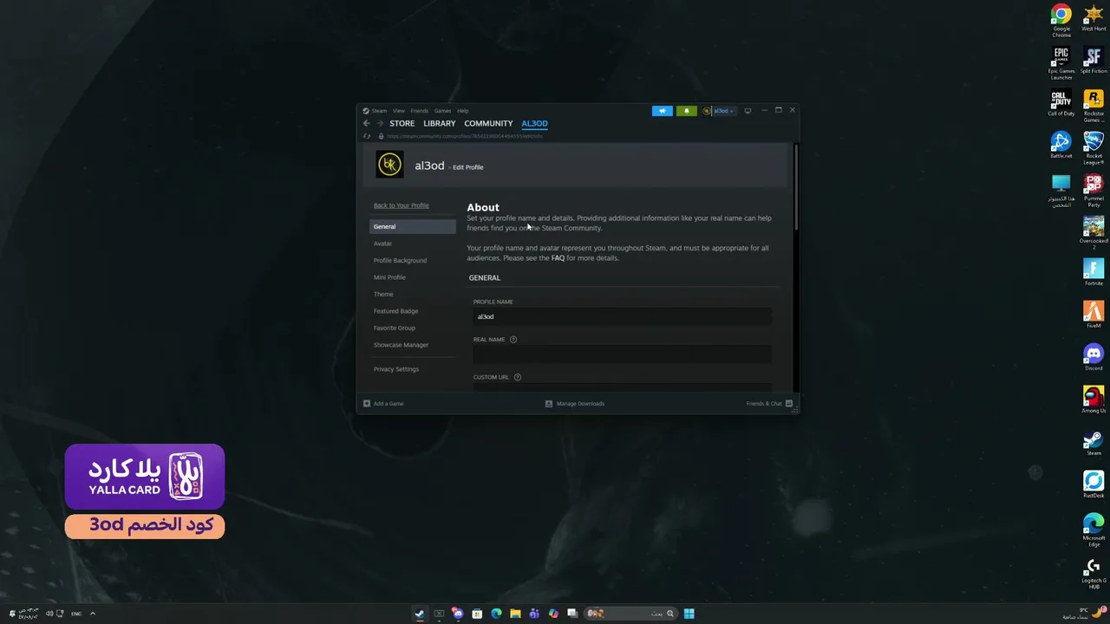This screenshot has width=1110, height=624.
Task: Switch to Big Picture mode via monitor icon
Action: pos(748,111)
